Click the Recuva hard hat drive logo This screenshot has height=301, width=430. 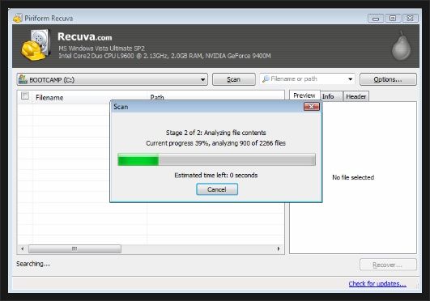(36, 45)
